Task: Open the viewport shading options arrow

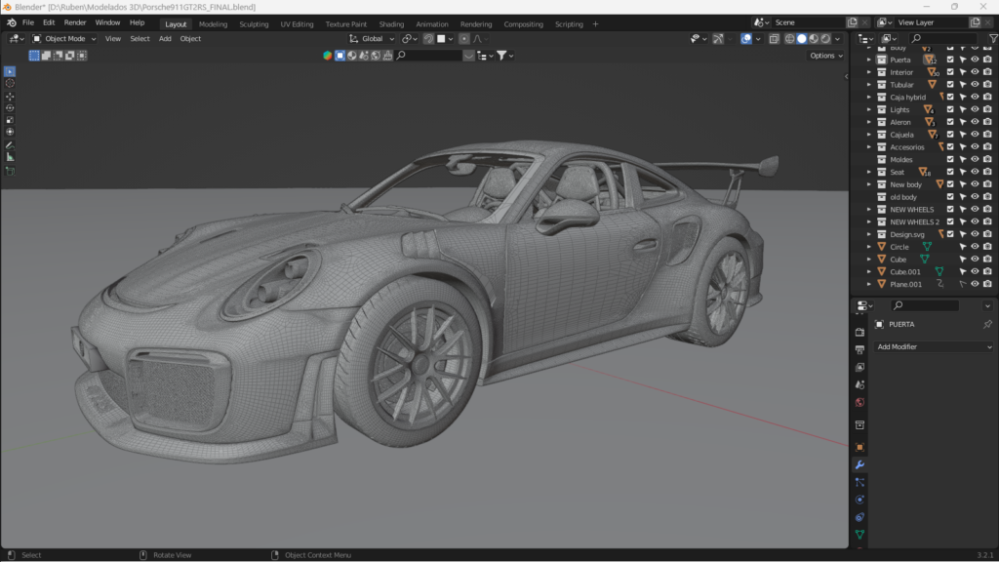Action: (x=838, y=39)
